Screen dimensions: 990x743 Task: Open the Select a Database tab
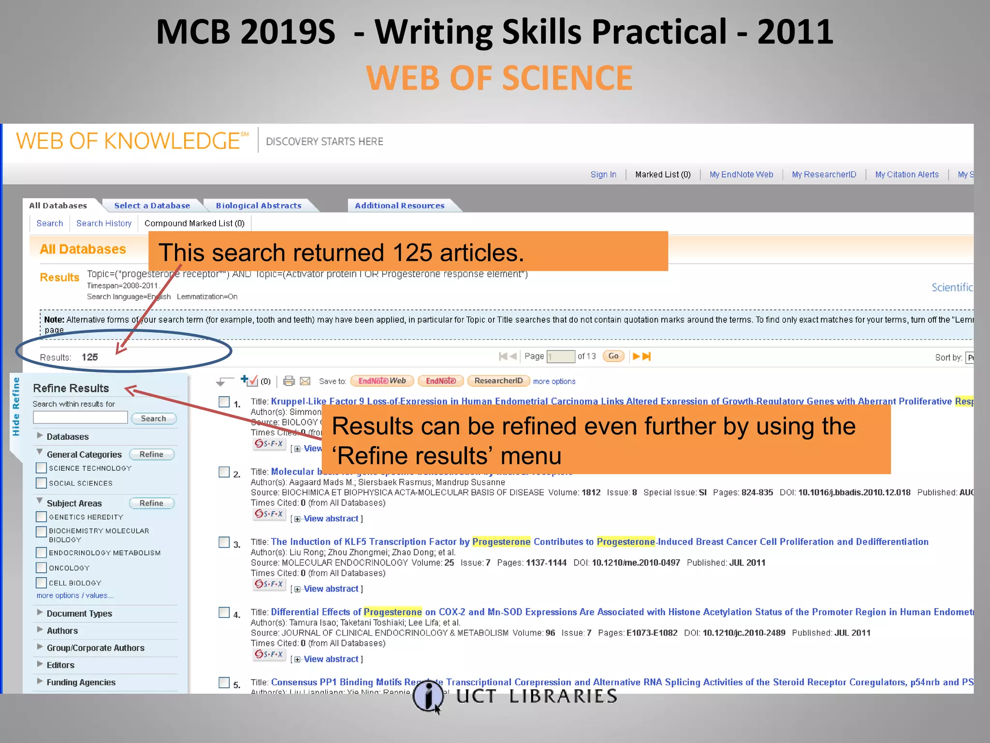[152, 206]
